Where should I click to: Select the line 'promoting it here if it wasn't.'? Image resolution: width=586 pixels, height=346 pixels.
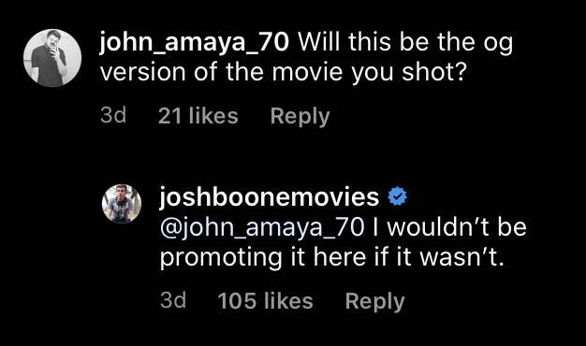point(332,258)
